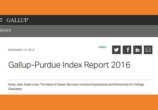
Task: Open the hamburger menu icon
Action: click(x=1, y=20)
